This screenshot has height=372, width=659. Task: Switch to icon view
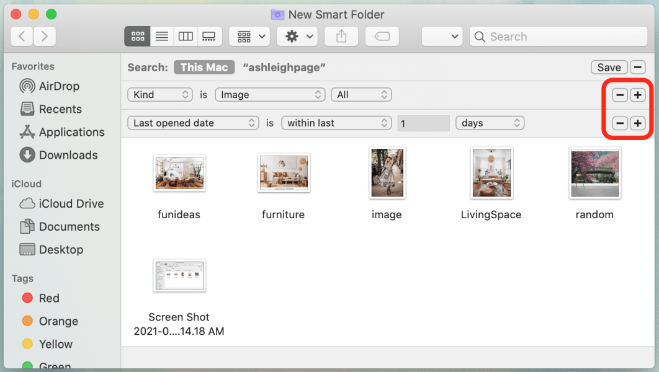137,37
